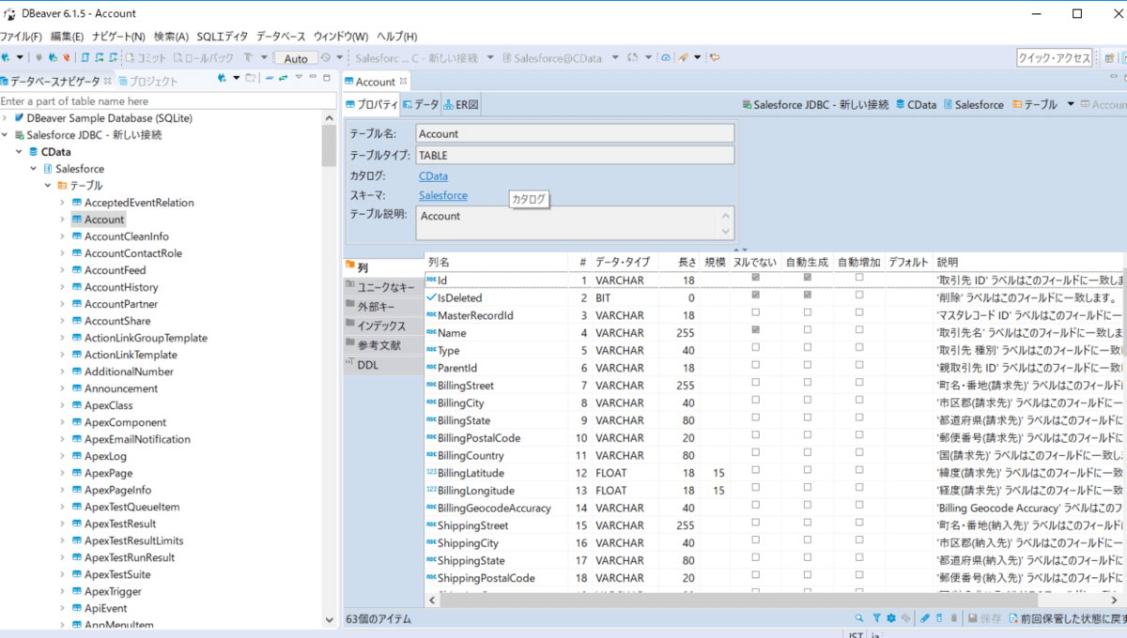Click the CData catalog link
This screenshot has width=1127, height=638.
pyautogui.click(x=433, y=175)
